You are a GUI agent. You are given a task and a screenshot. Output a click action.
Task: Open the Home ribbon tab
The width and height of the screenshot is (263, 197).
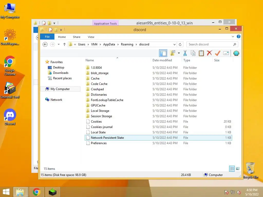coord(62,37)
